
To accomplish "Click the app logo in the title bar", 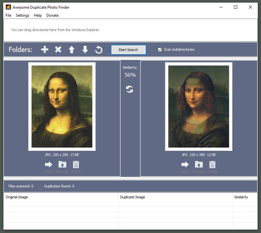I will coord(8,7).
